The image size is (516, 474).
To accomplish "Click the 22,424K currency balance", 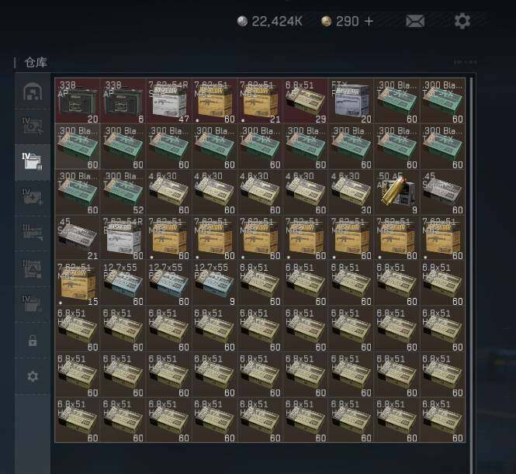I will (269, 22).
